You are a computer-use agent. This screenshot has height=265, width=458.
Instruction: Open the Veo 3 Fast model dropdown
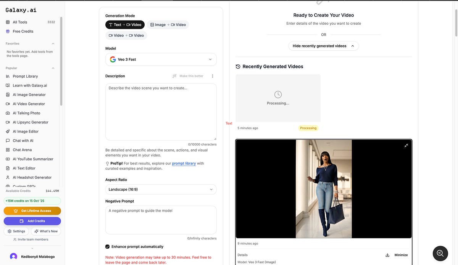161,59
